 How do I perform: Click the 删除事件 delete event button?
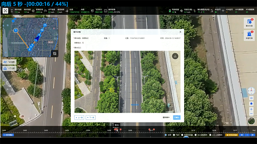[x=166, y=117]
